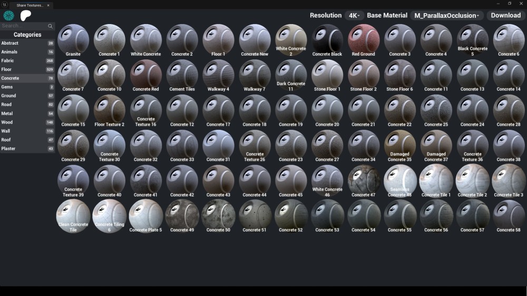
Task: Click the white Patreon logo icon
Action: (x=25, y=15)
